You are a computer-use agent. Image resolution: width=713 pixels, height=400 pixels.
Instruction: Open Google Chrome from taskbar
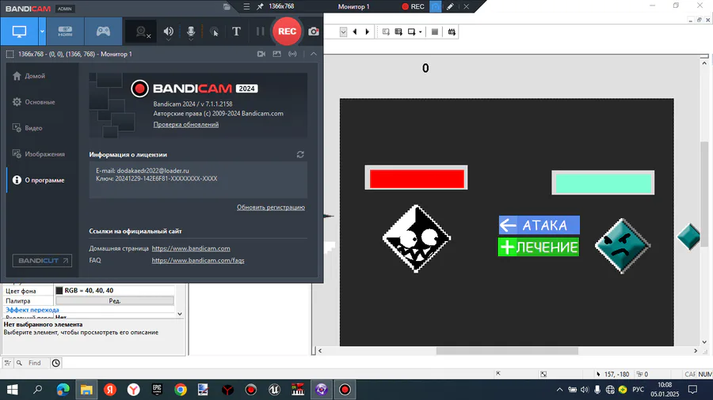tap(181, 390)
